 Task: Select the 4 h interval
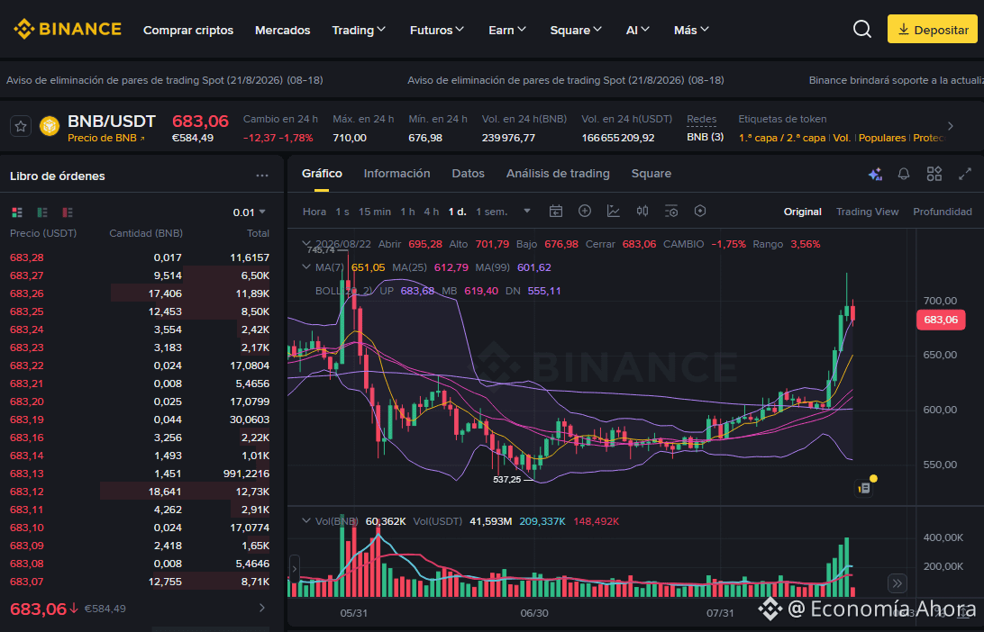pos(431,212)
